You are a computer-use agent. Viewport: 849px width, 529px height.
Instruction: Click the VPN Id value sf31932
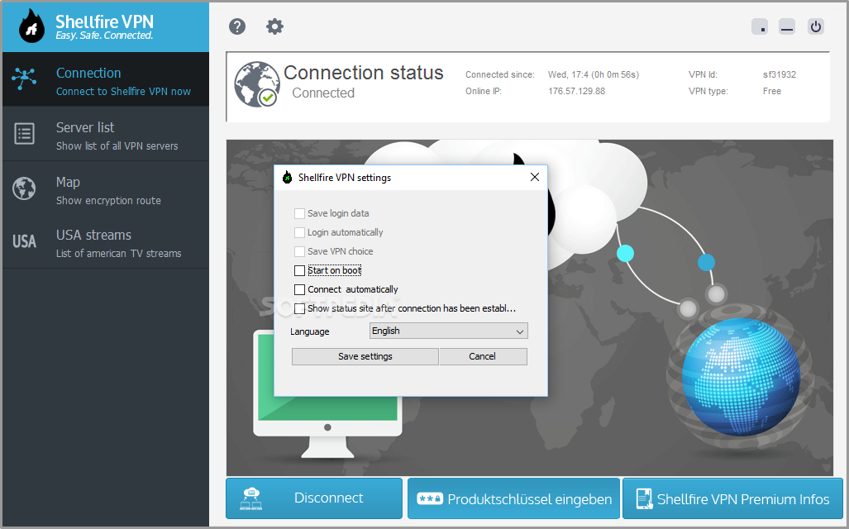(780, 74)
